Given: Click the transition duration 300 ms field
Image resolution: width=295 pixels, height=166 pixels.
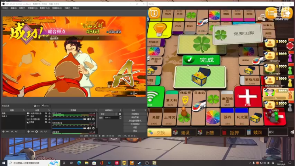Looking at the screenshot, I should tap(112, 118).
